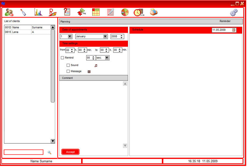The height and width of the screenshot is (167, 247).
Task: Enable the Remind checkbox
Action: coord(62,58)
